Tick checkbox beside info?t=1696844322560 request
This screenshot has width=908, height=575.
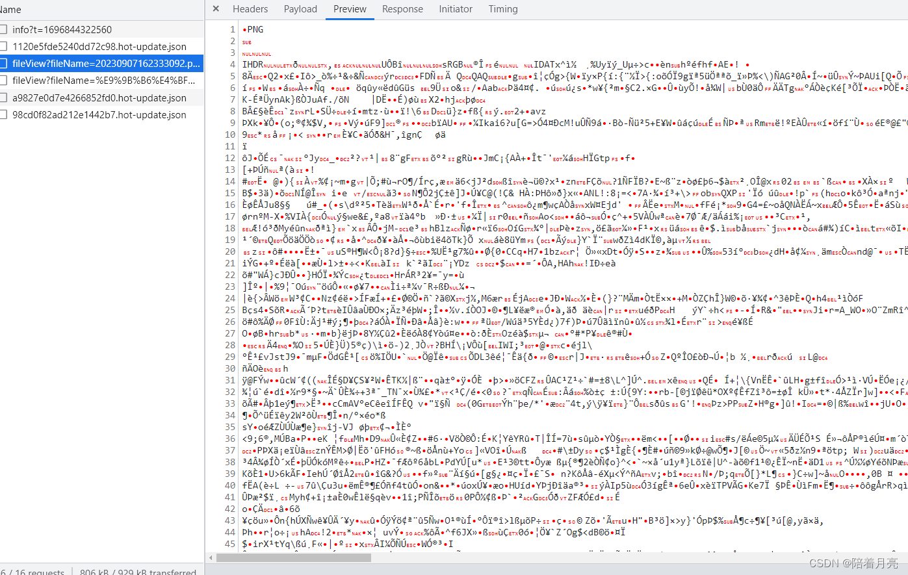coord(3,29)
